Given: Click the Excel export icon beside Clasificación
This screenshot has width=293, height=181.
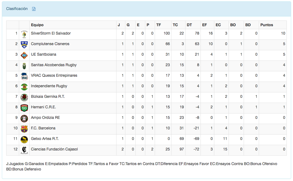Looking at the screenshot, I should click(x=34, y=9).
